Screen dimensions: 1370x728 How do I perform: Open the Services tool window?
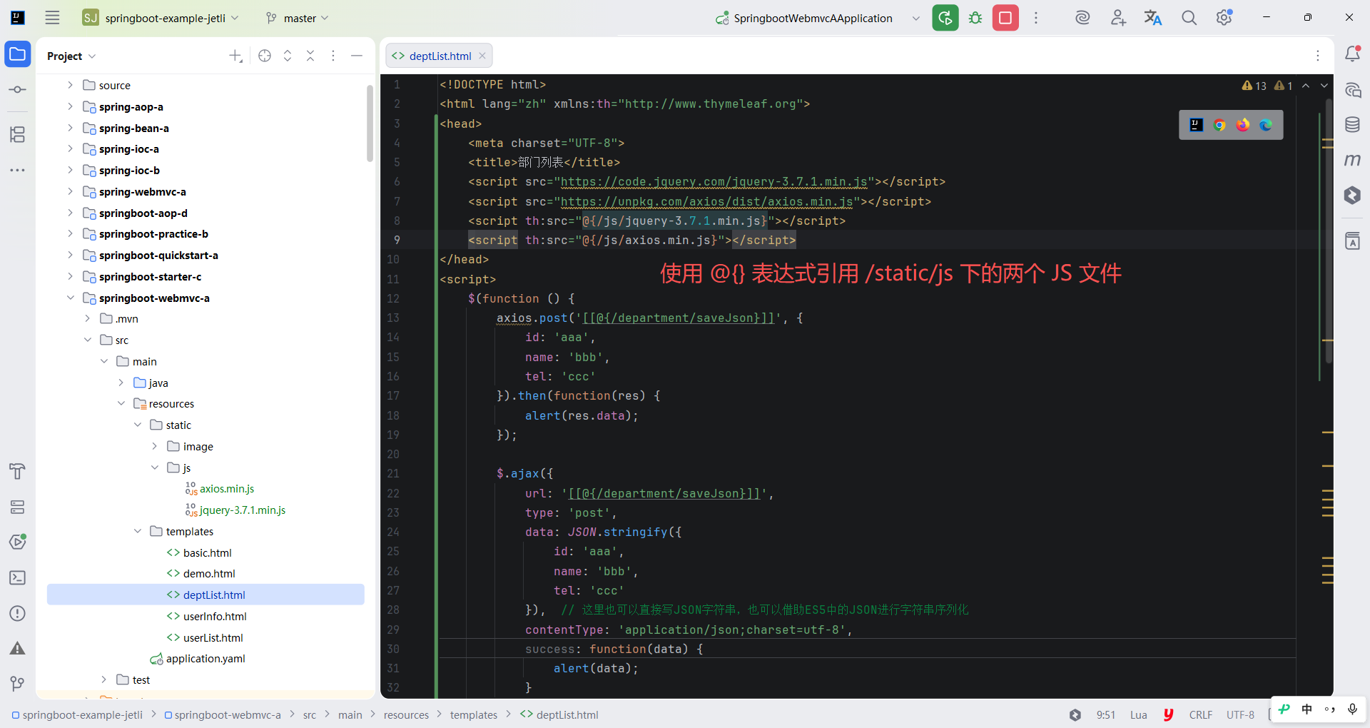click(18, 507)
